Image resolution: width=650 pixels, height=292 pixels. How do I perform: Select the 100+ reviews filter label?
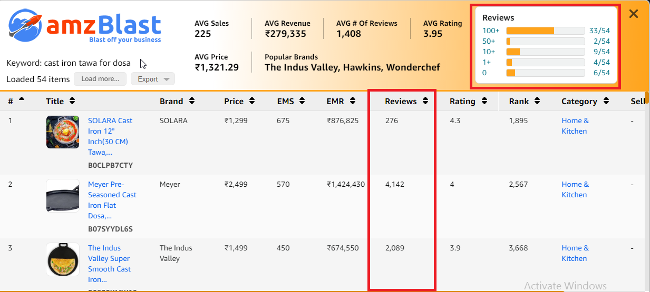click(490, 31)
